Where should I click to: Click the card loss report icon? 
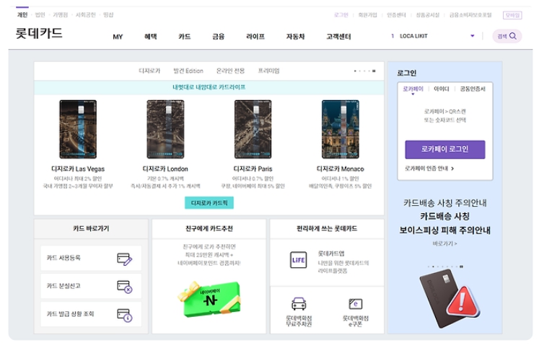124,287
